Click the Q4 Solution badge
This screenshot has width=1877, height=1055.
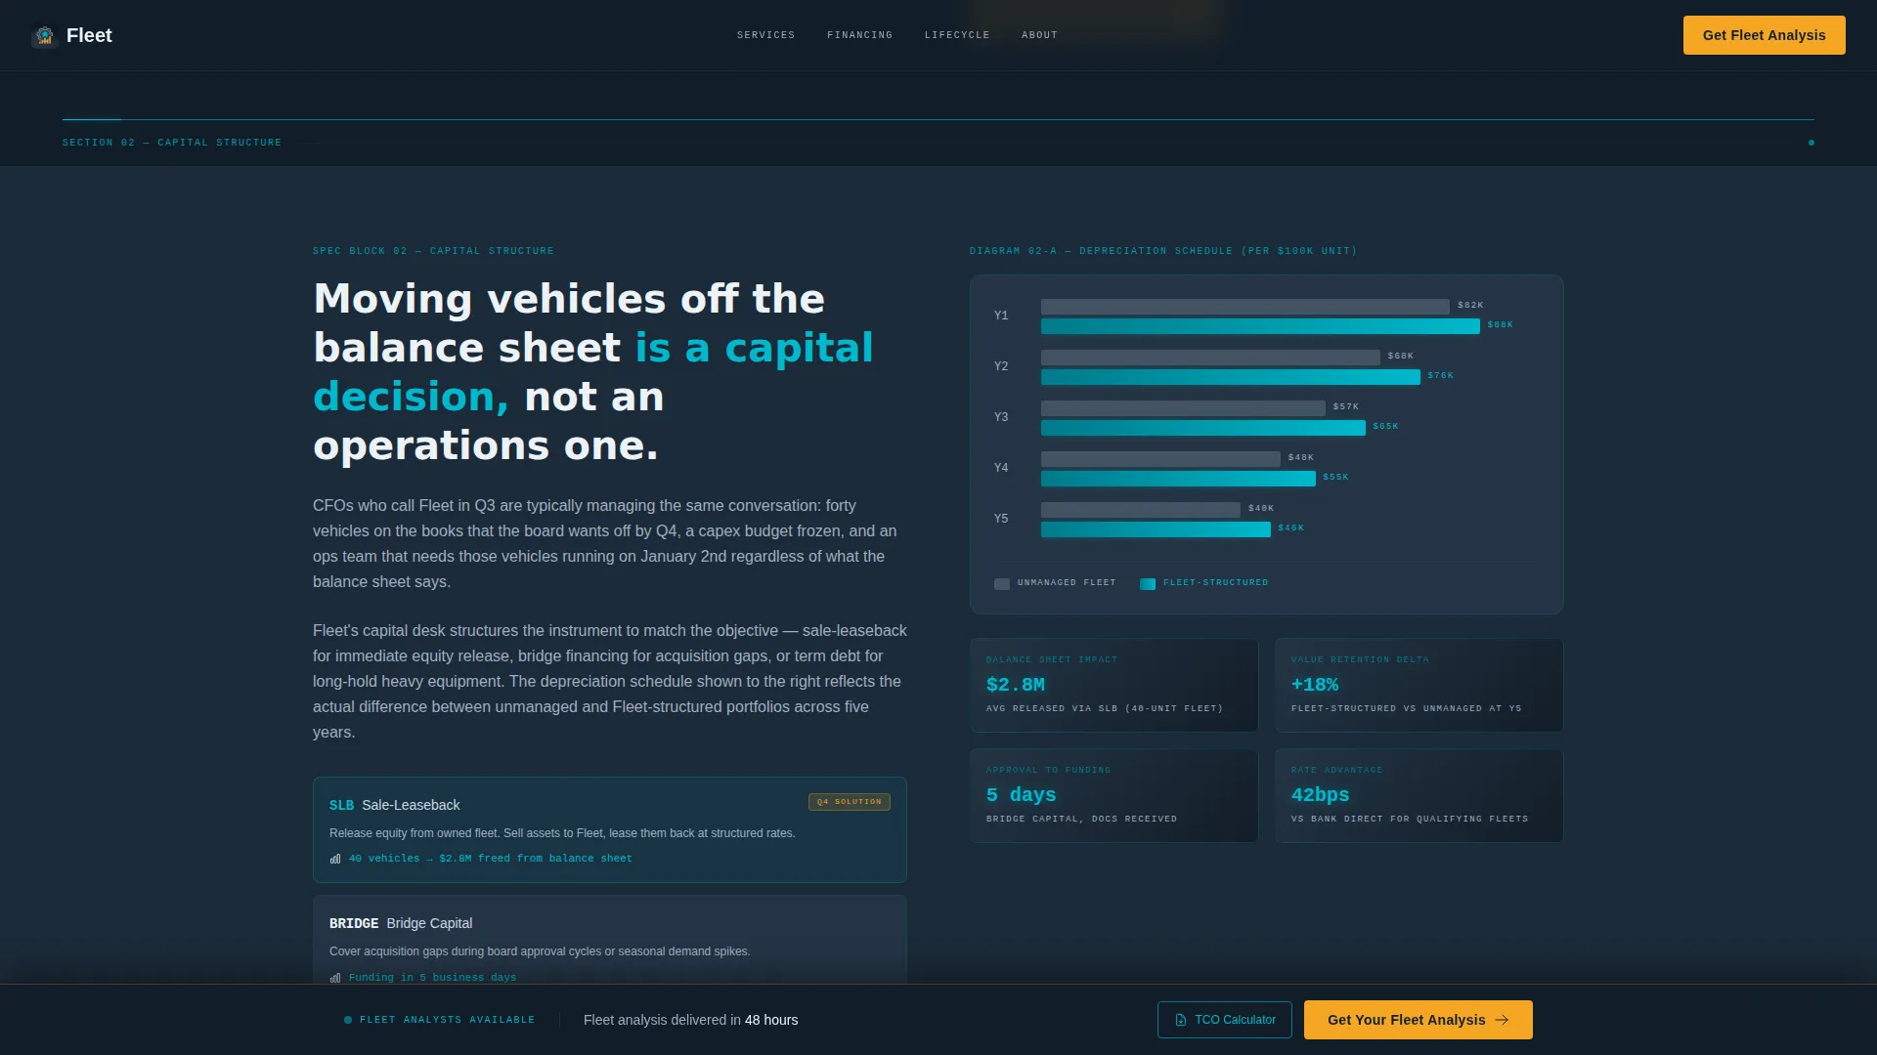[849, 802]
